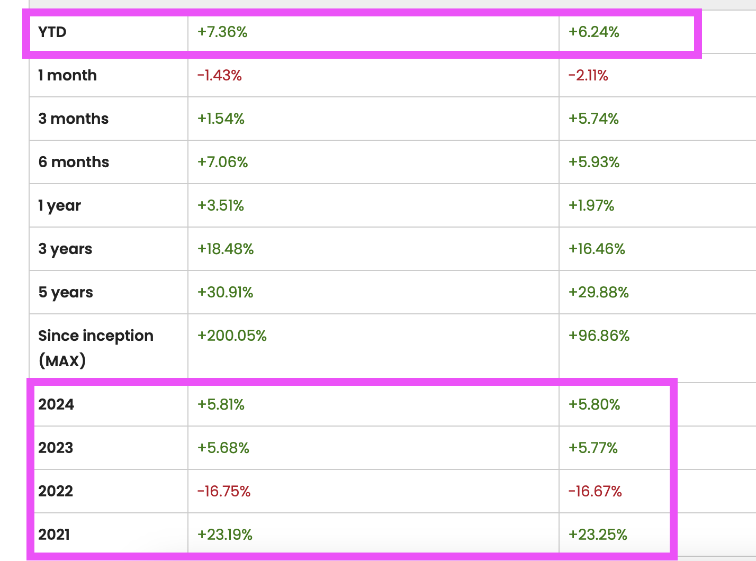Select the +7.36% YTD value
756x561 pixels.
point(222,32)
